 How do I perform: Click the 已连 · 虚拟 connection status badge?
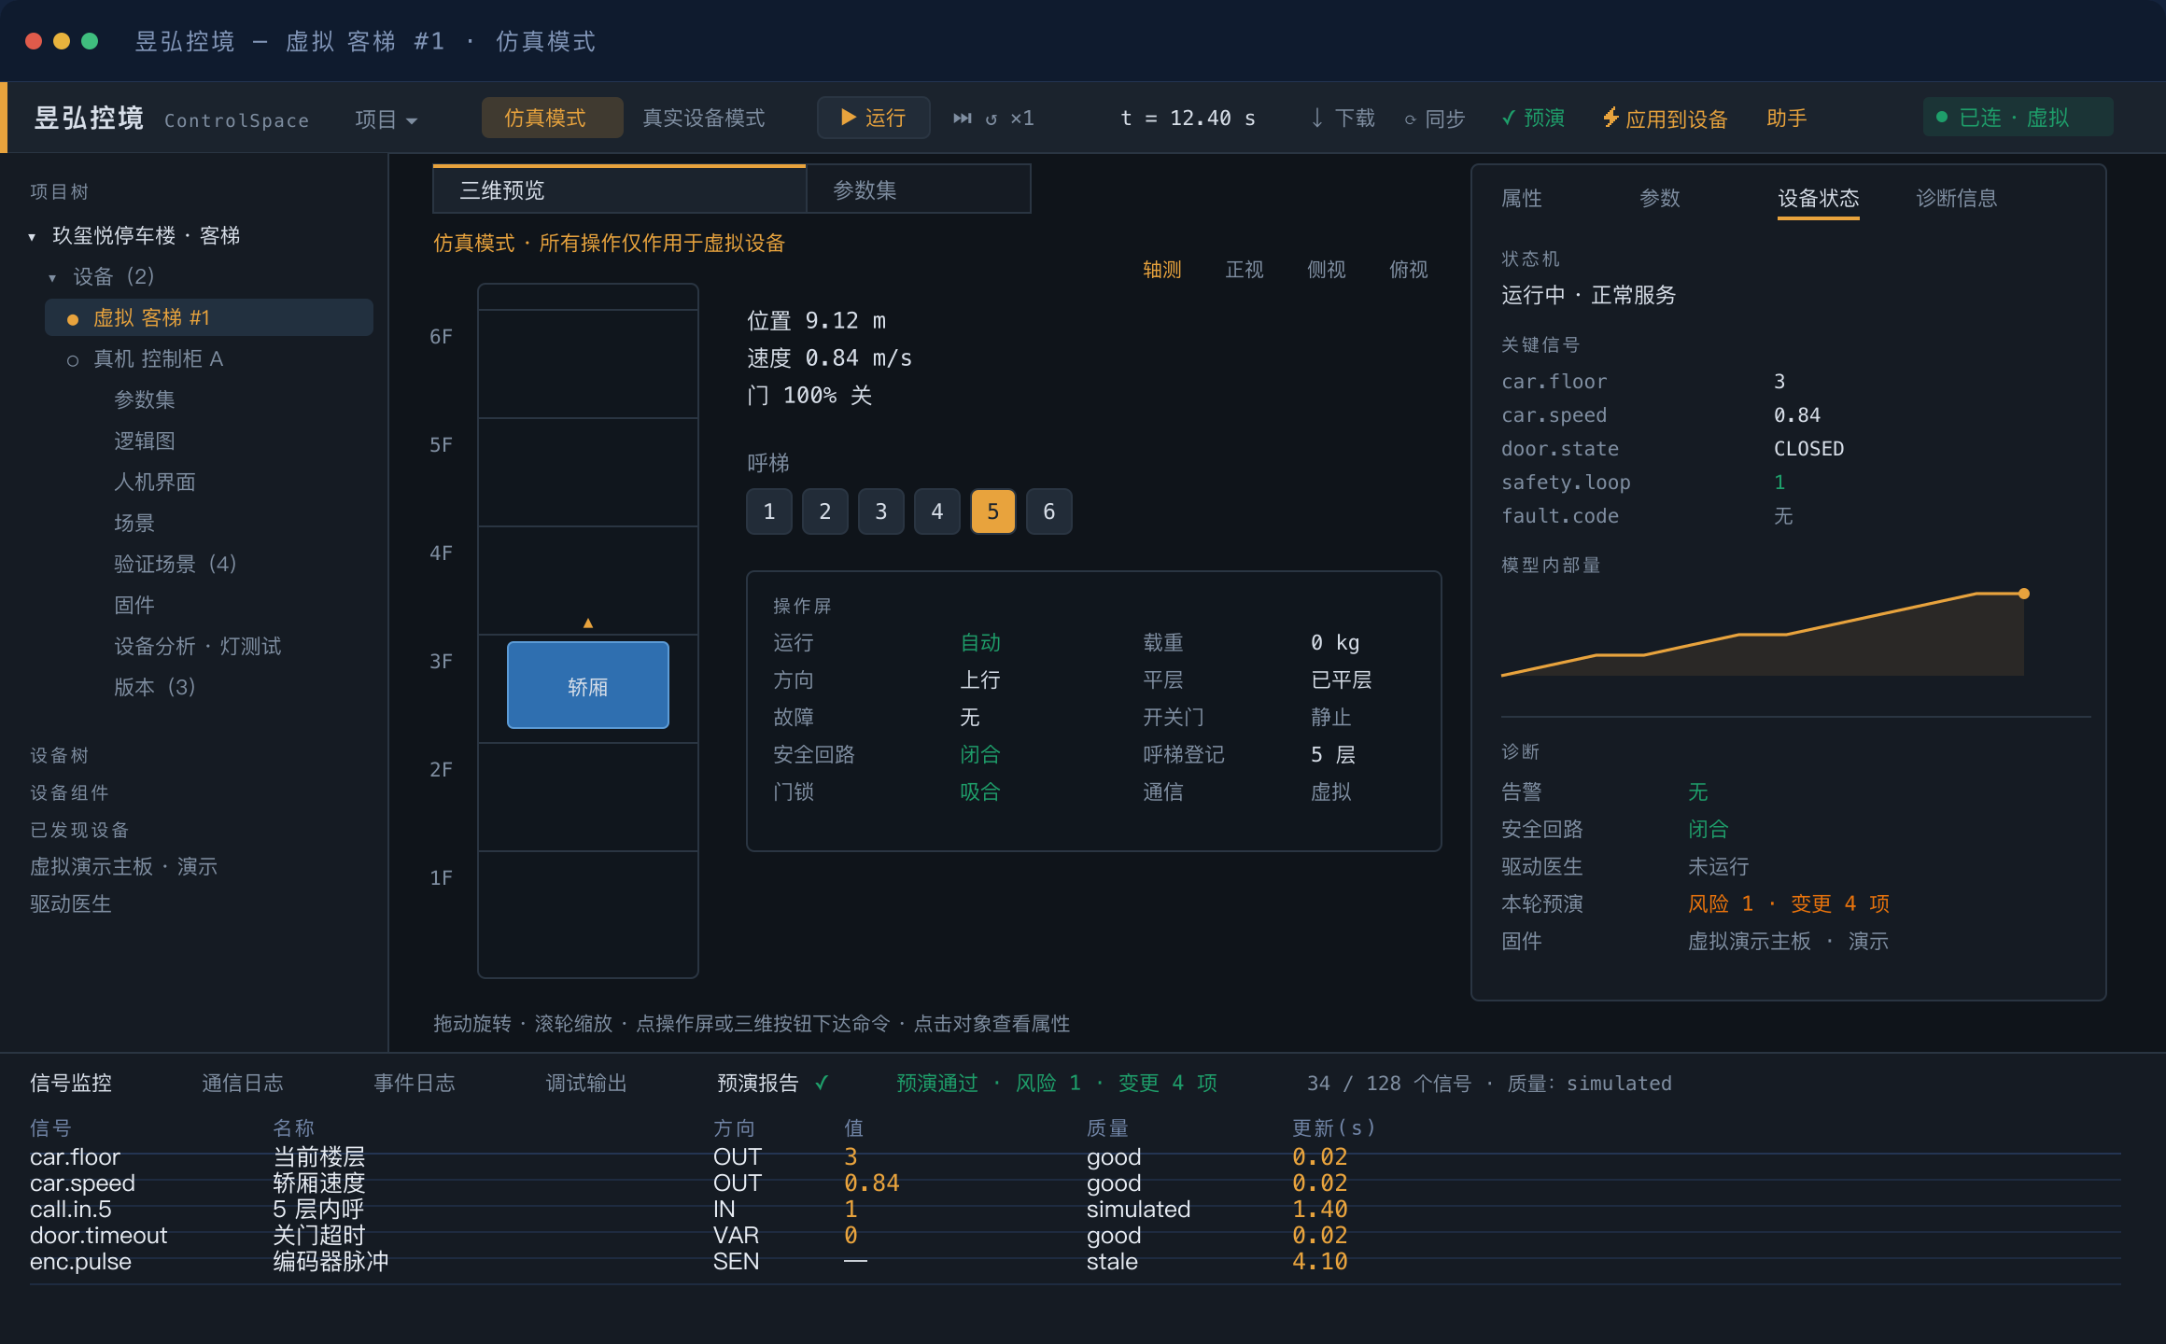(2018, 118)
